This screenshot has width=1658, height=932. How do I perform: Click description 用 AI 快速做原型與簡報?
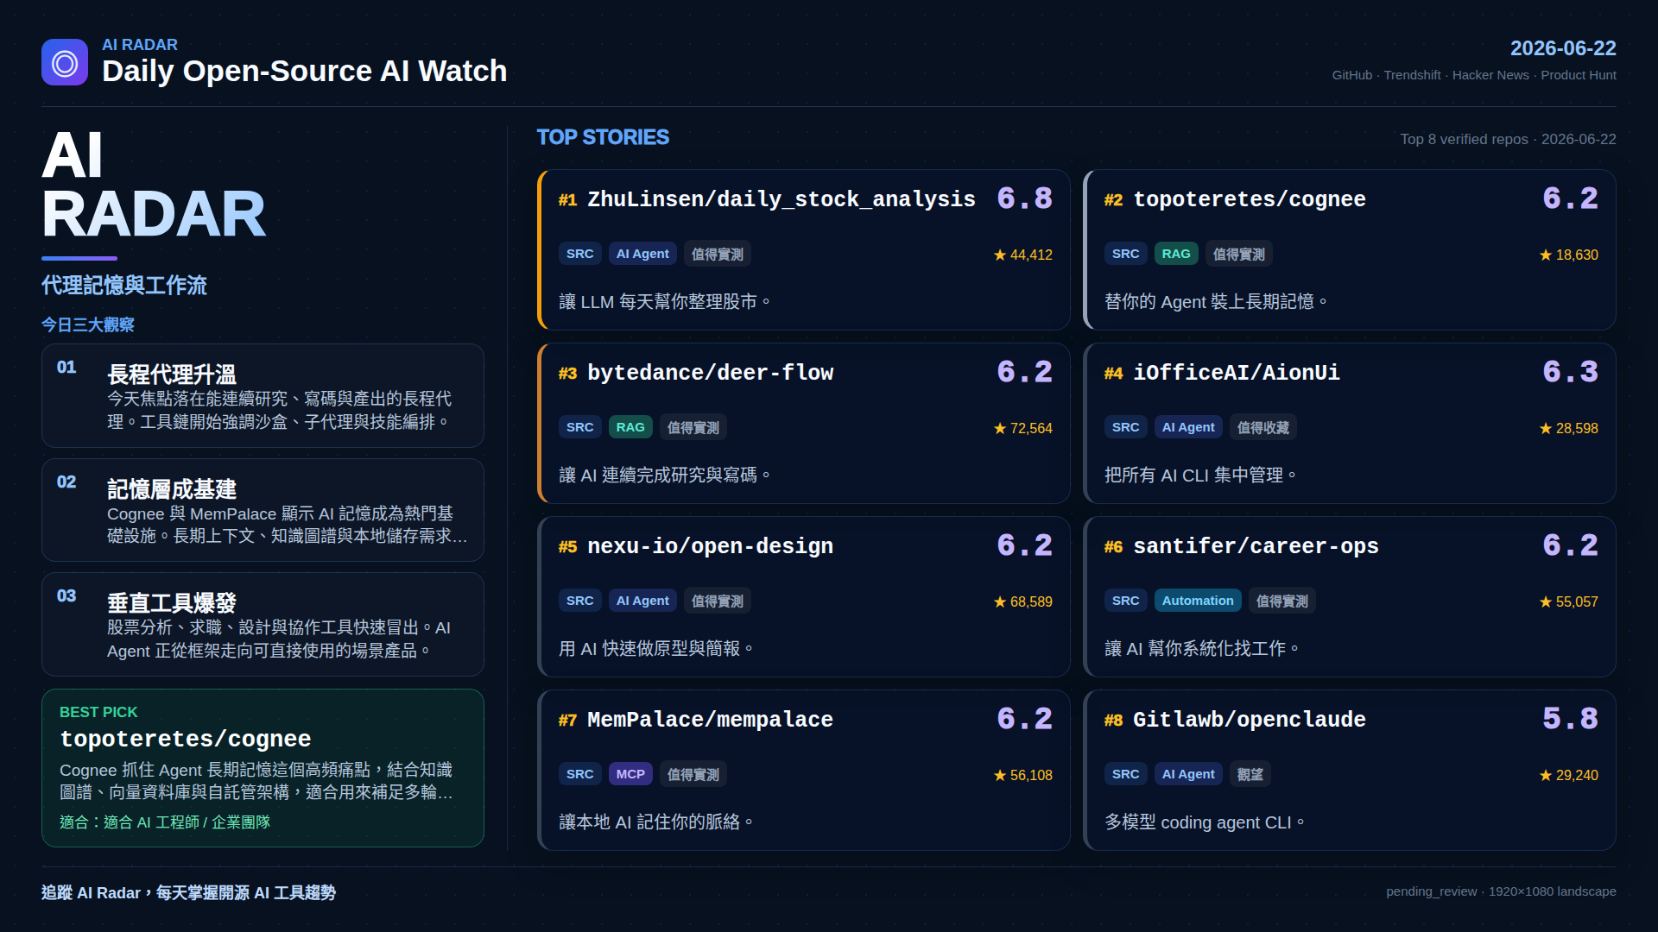(x=656, y=649)
